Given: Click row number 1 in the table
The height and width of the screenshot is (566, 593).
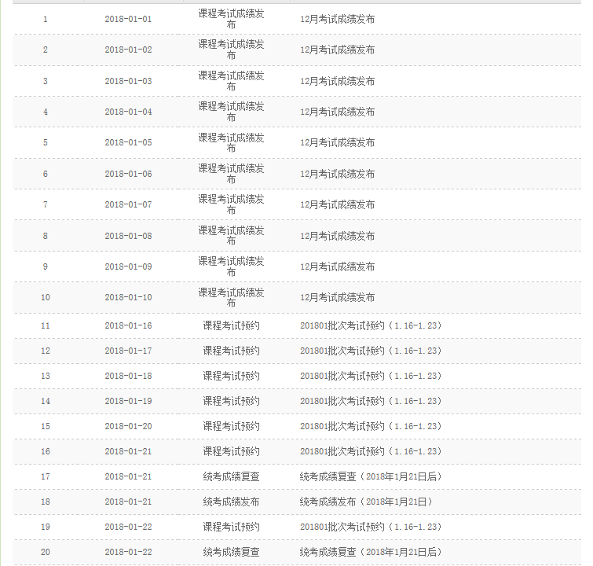Looking at the screenshot, I should [x=45, y=19].
